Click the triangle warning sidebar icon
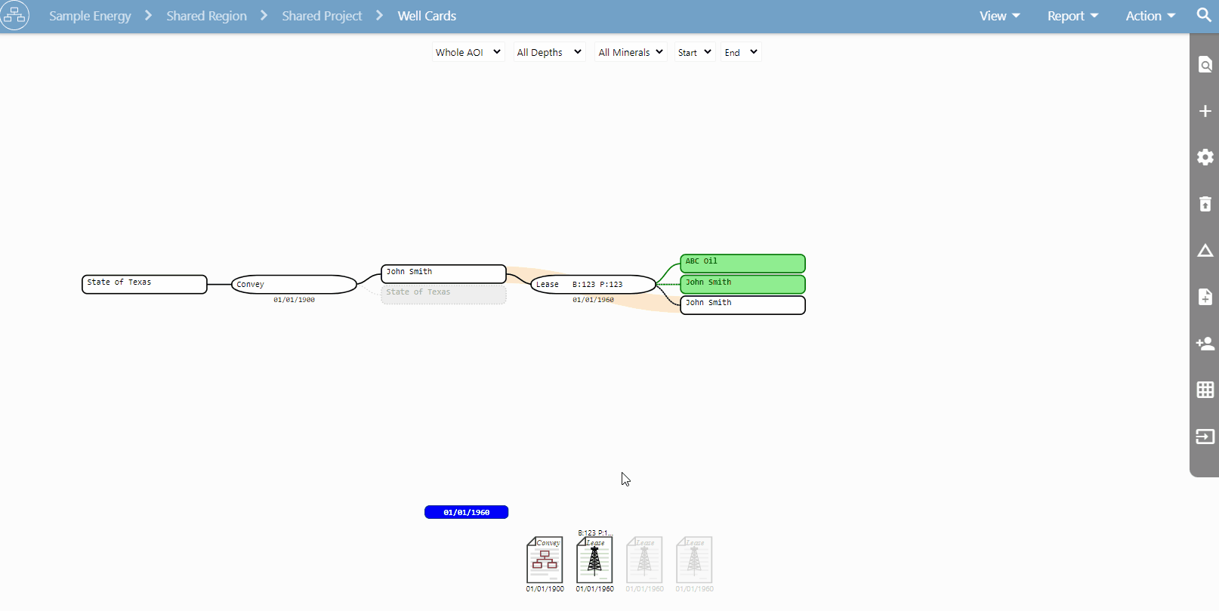 click(x=1205, y=251)
